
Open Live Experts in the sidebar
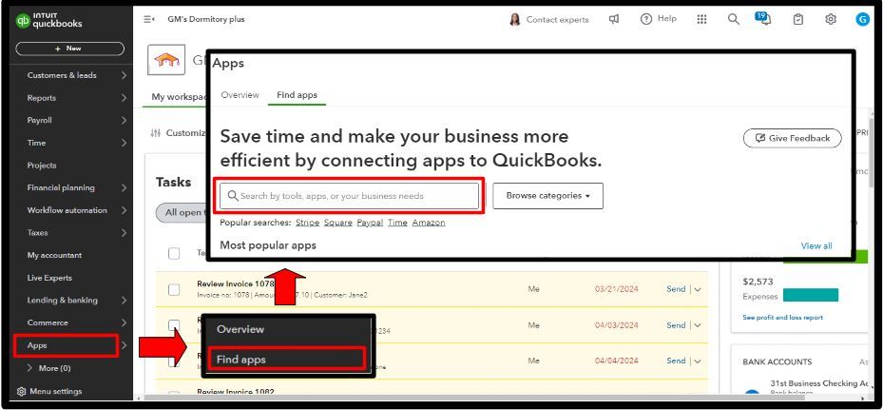tap(49, 278)
